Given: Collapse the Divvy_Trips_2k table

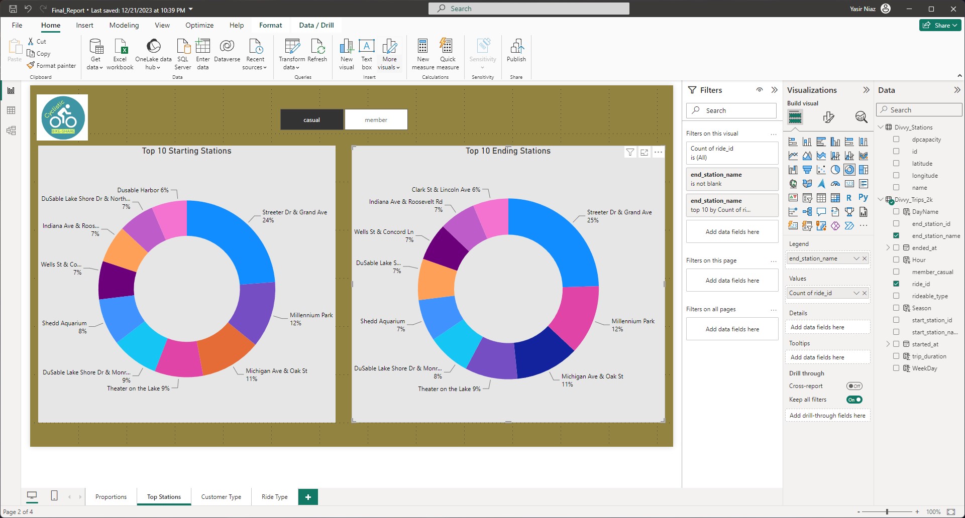Looking at the screenshot, I should [x=881, y=199].
